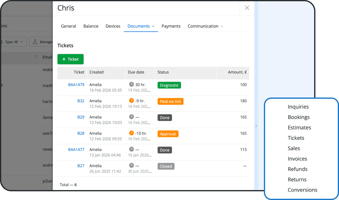Click the orange clock icon for B28
This screenshot has height=200, width=339.
(x=131, y=133)
